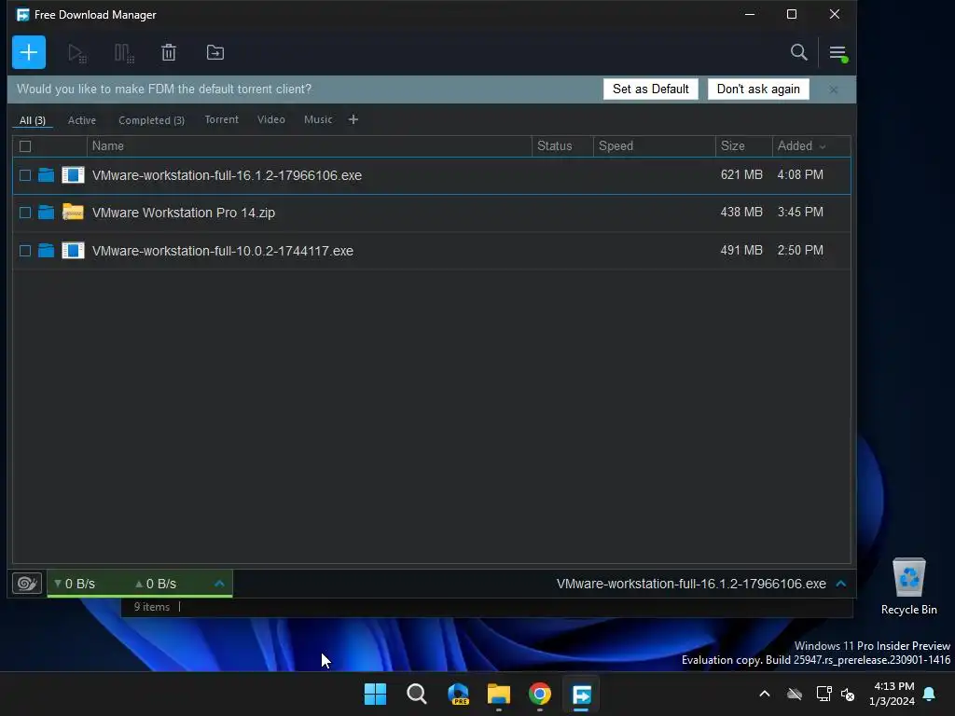This screenshot has width=955, height=716.
Task: Launch Microsoft Edge from taskbar
Action: tap(458, 694)
